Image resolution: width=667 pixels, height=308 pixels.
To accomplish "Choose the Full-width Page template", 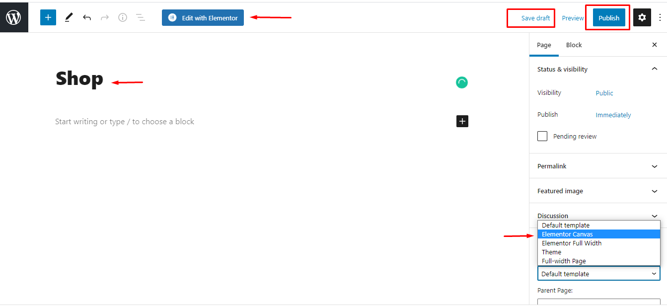I will tap(599, 261).
